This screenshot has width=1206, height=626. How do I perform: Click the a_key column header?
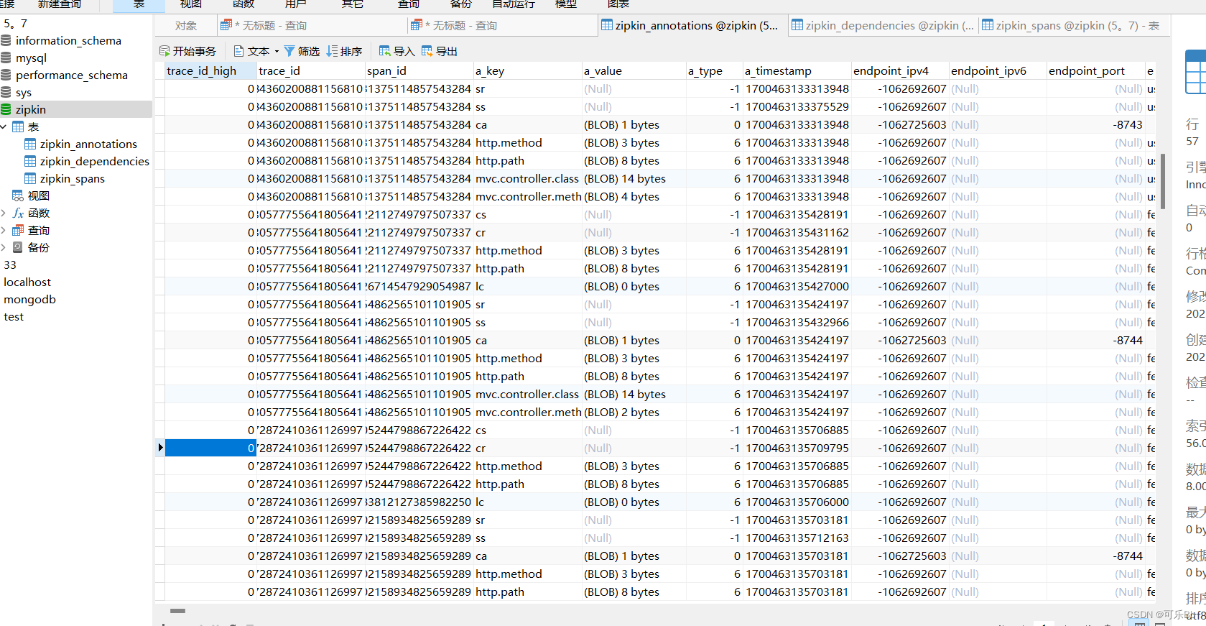click(527, 70)
